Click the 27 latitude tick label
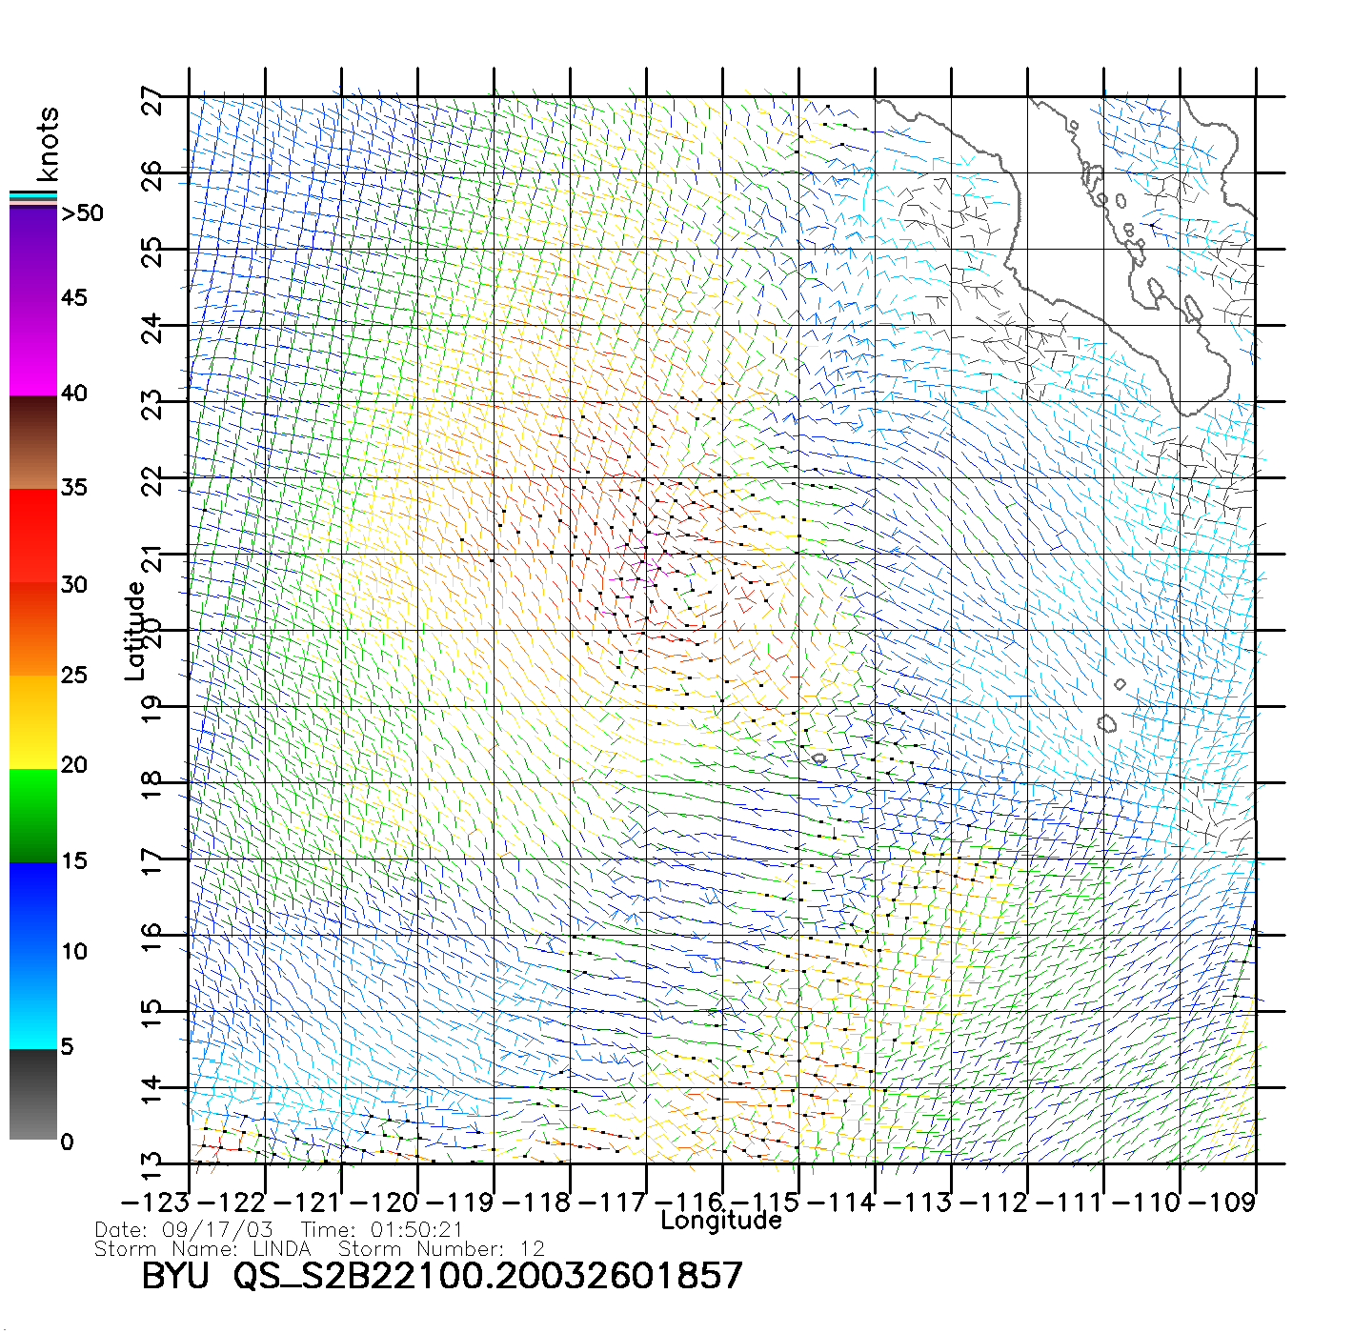 (152, 100)
